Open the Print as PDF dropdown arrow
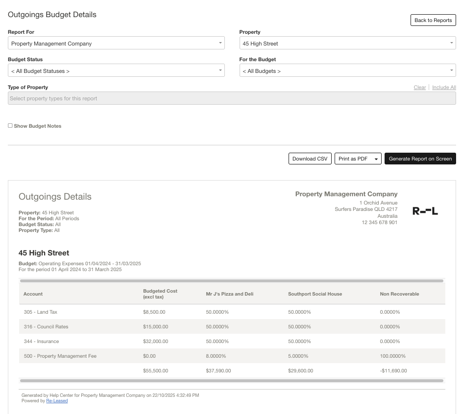 (x=376, y=159)
